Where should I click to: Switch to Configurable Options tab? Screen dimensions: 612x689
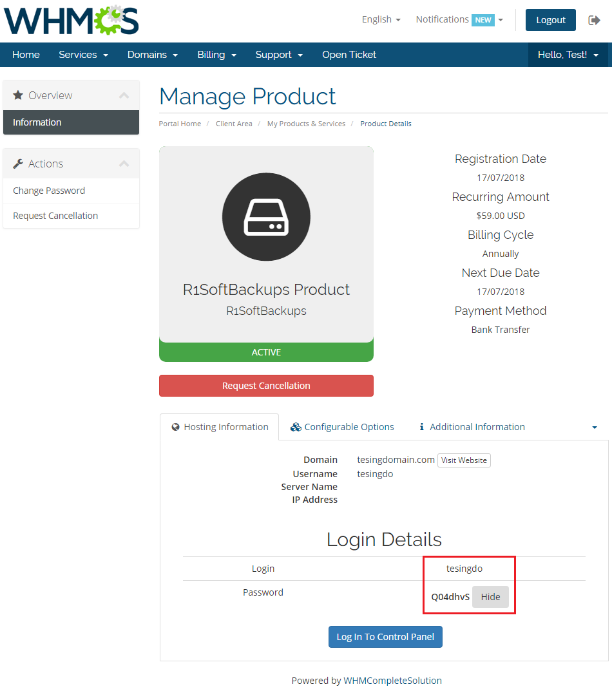342,427
